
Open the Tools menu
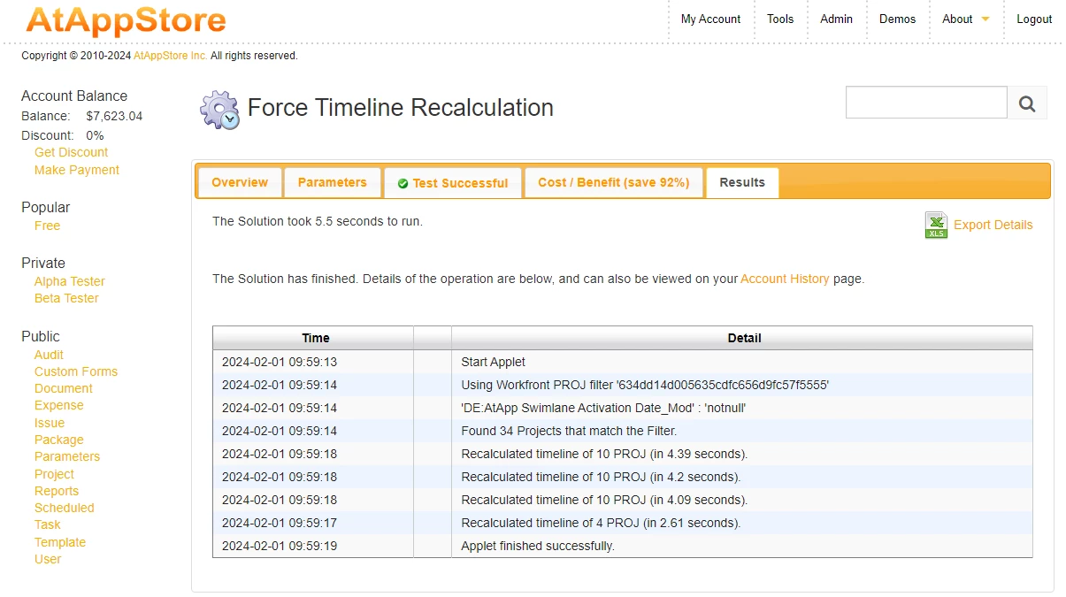tap(780, 19)
